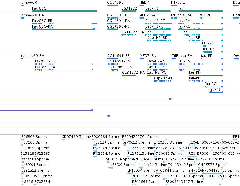Select transcript Takr86C-RA
This screenshot has height=186, width=240.
pyautogui.click(x=63, y=29)
